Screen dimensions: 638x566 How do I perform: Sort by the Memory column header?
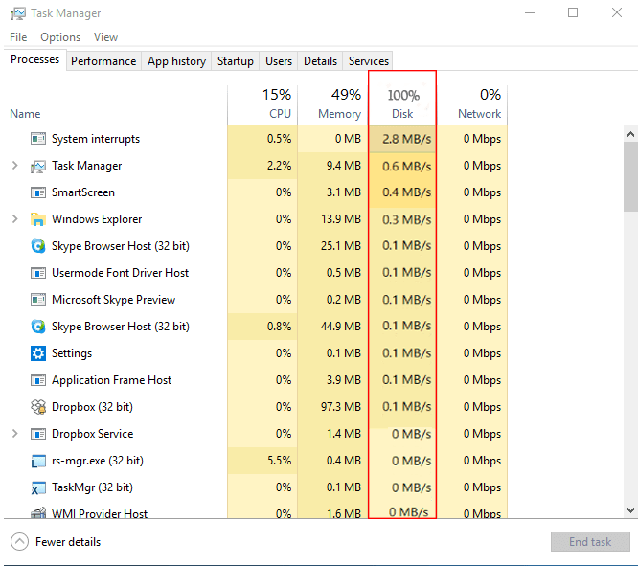[332, 103]
